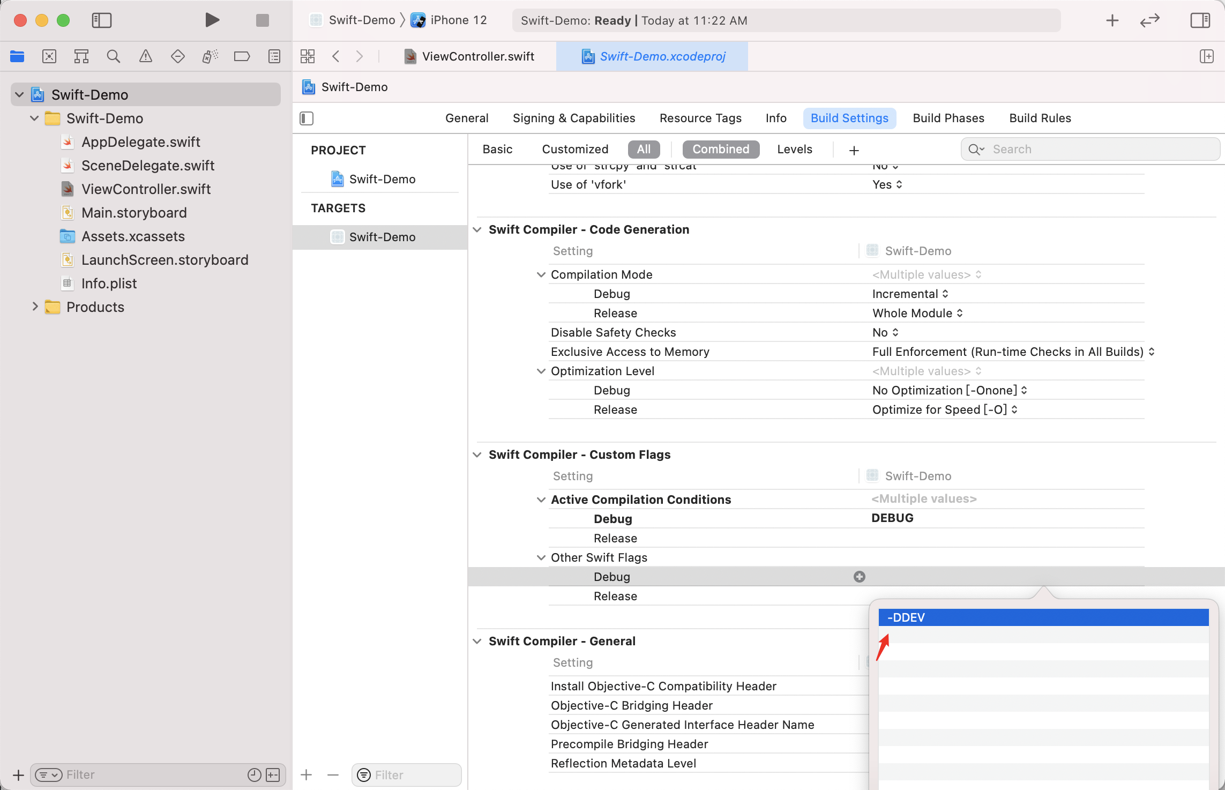Open the Issue navigator warning icon
The width and height of the screenshot is (1225, 790).
(145, 56)
